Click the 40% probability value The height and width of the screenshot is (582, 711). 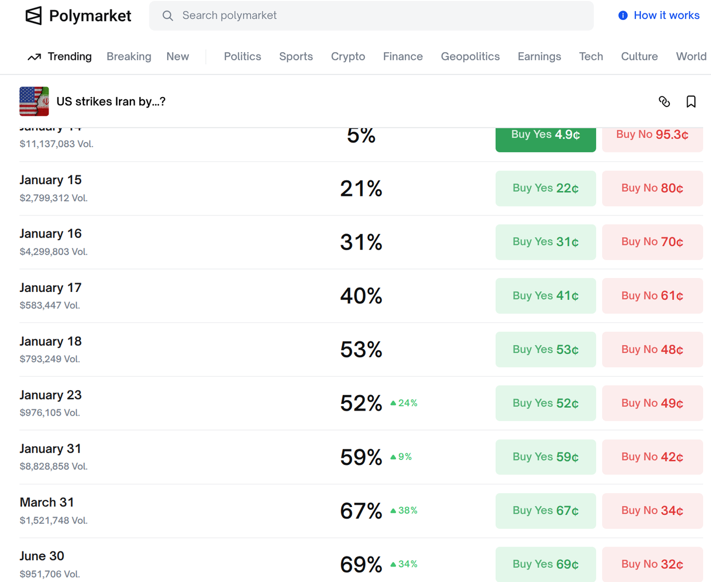(x=361, y=296)
